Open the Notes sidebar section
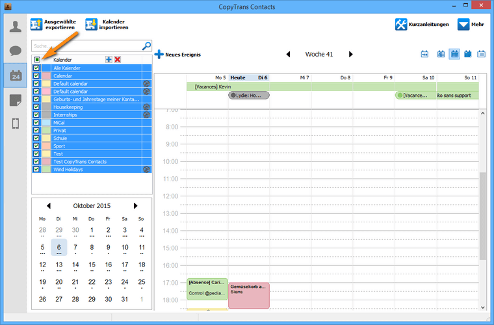Image resolution: width=494 pixels, height=325 pixels. point(15,100)
